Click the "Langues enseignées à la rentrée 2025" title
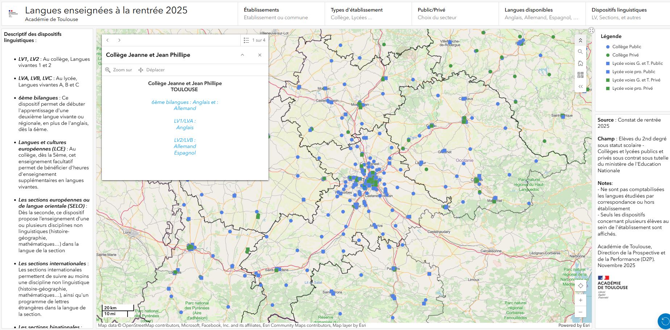The height and width of the screenshot is (330, 670). click(x=106, y=10)
